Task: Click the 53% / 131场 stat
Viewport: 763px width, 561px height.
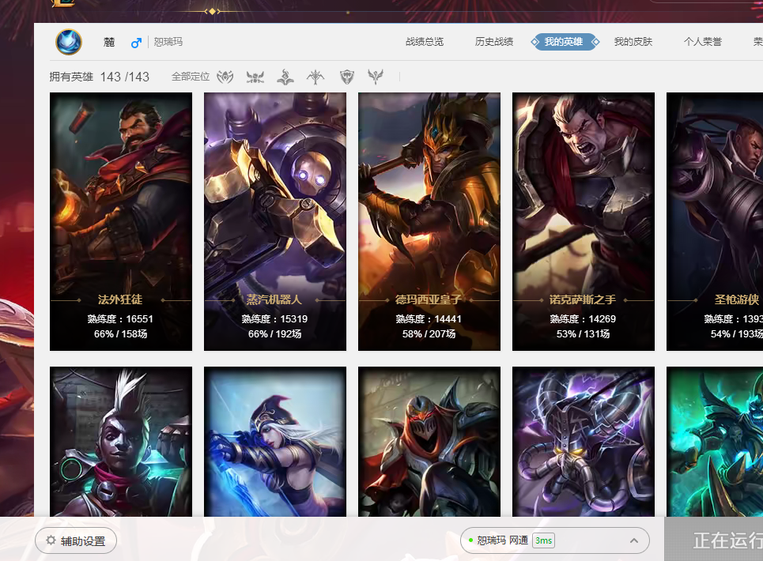Action: pos(583,334)
